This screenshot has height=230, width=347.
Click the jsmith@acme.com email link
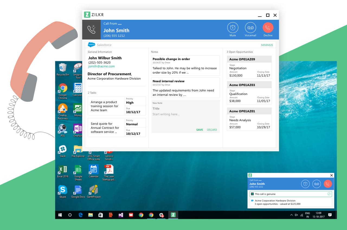pos(101,66)
